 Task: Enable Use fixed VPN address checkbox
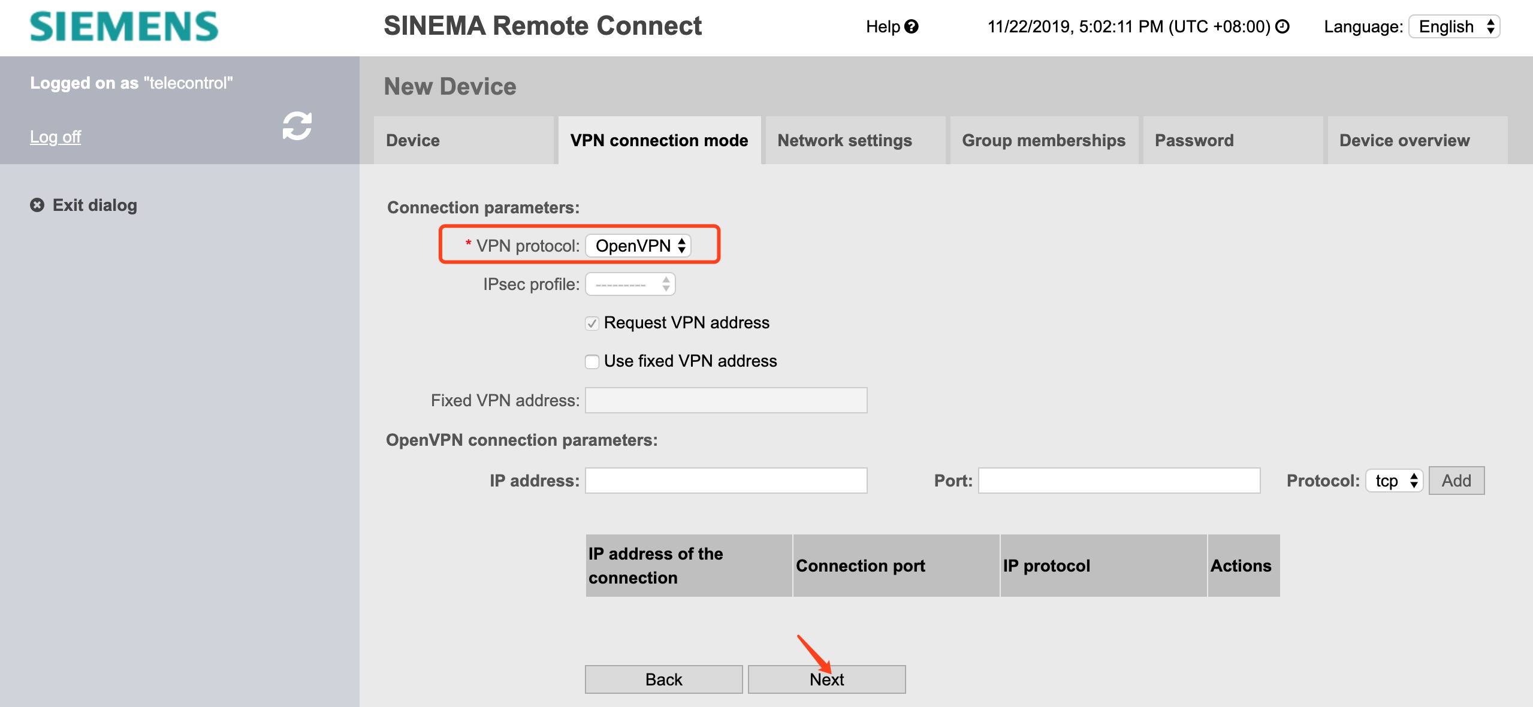tap(592, 362)
